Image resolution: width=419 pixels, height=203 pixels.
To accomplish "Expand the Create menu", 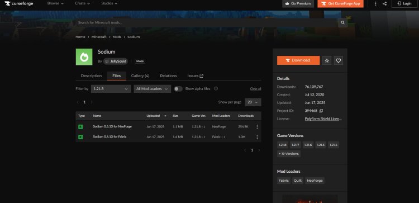I will [82, 3].
